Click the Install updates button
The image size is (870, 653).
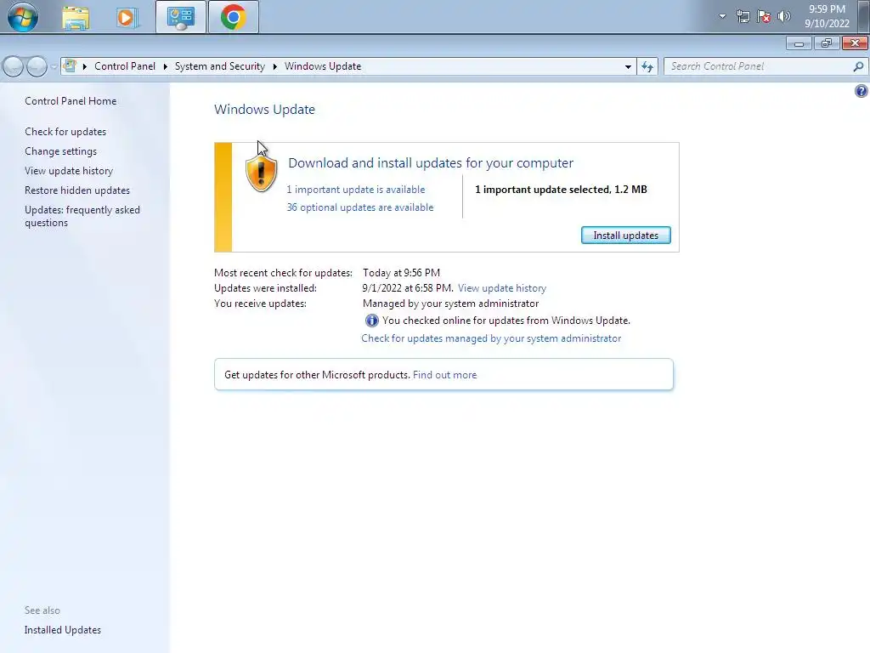(626, 236)
